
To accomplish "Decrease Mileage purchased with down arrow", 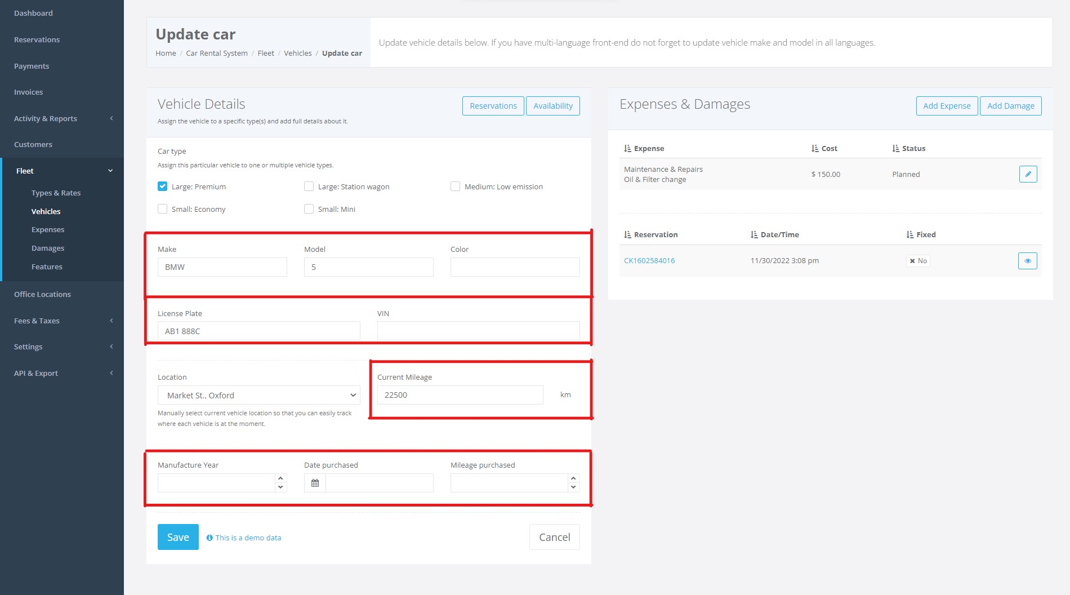I will coord(573,487).
